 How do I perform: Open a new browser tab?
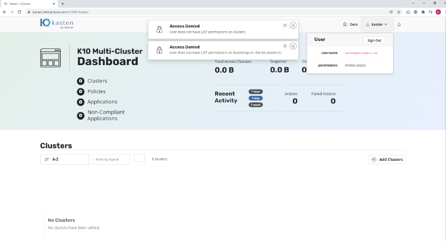[62, 4]
